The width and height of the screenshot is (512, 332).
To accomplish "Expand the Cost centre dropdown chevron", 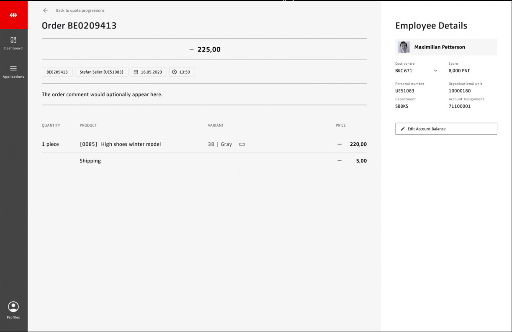I will pyautogui.click(x=435, y=71).
